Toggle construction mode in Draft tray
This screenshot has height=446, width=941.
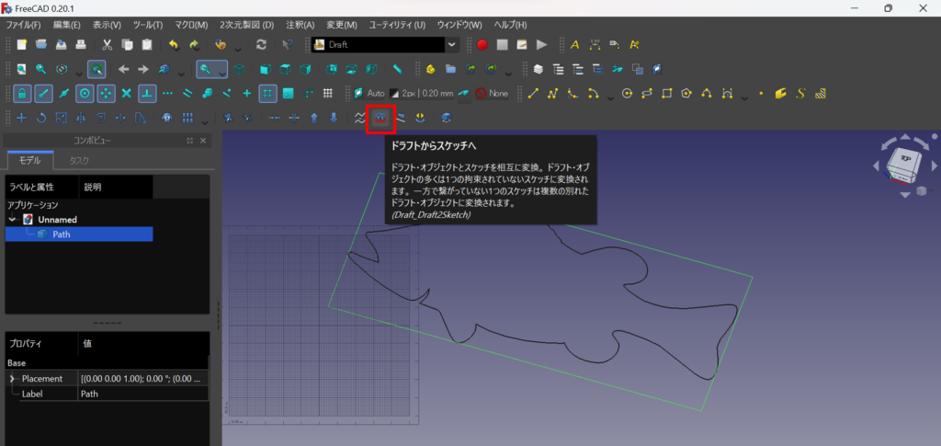pyautogui.click(x=463, y=94)
